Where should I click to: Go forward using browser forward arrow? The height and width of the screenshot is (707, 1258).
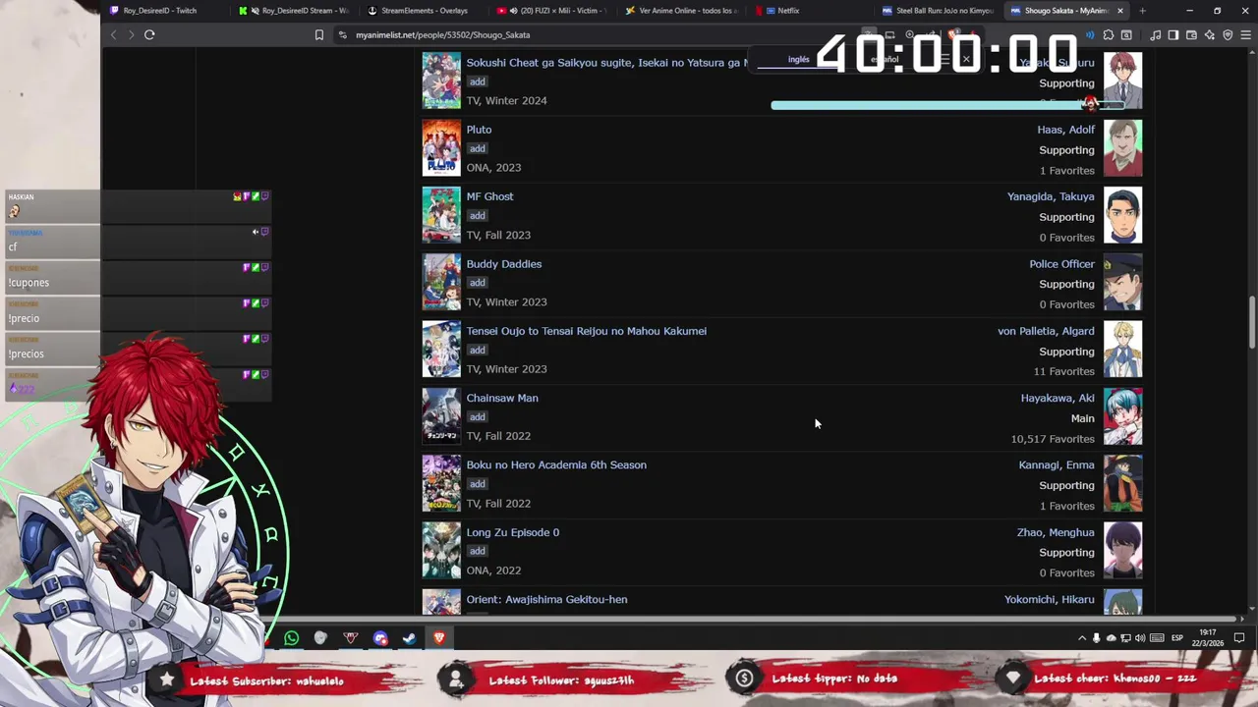[x=131, y=34]
